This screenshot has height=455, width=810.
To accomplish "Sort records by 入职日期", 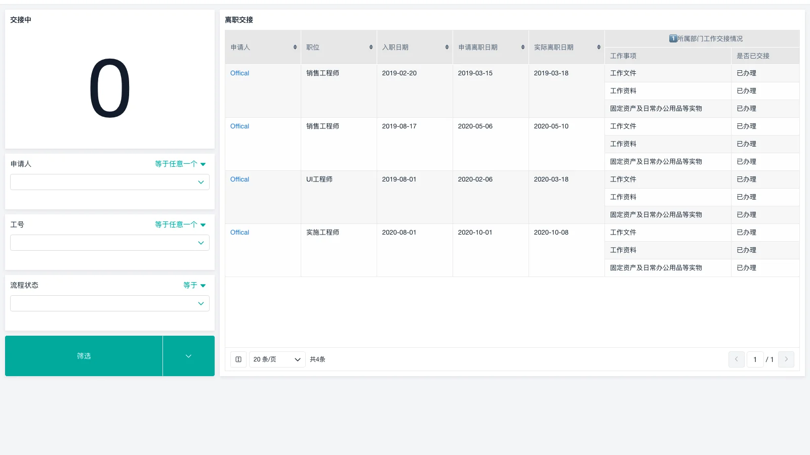I will (447, 47).
